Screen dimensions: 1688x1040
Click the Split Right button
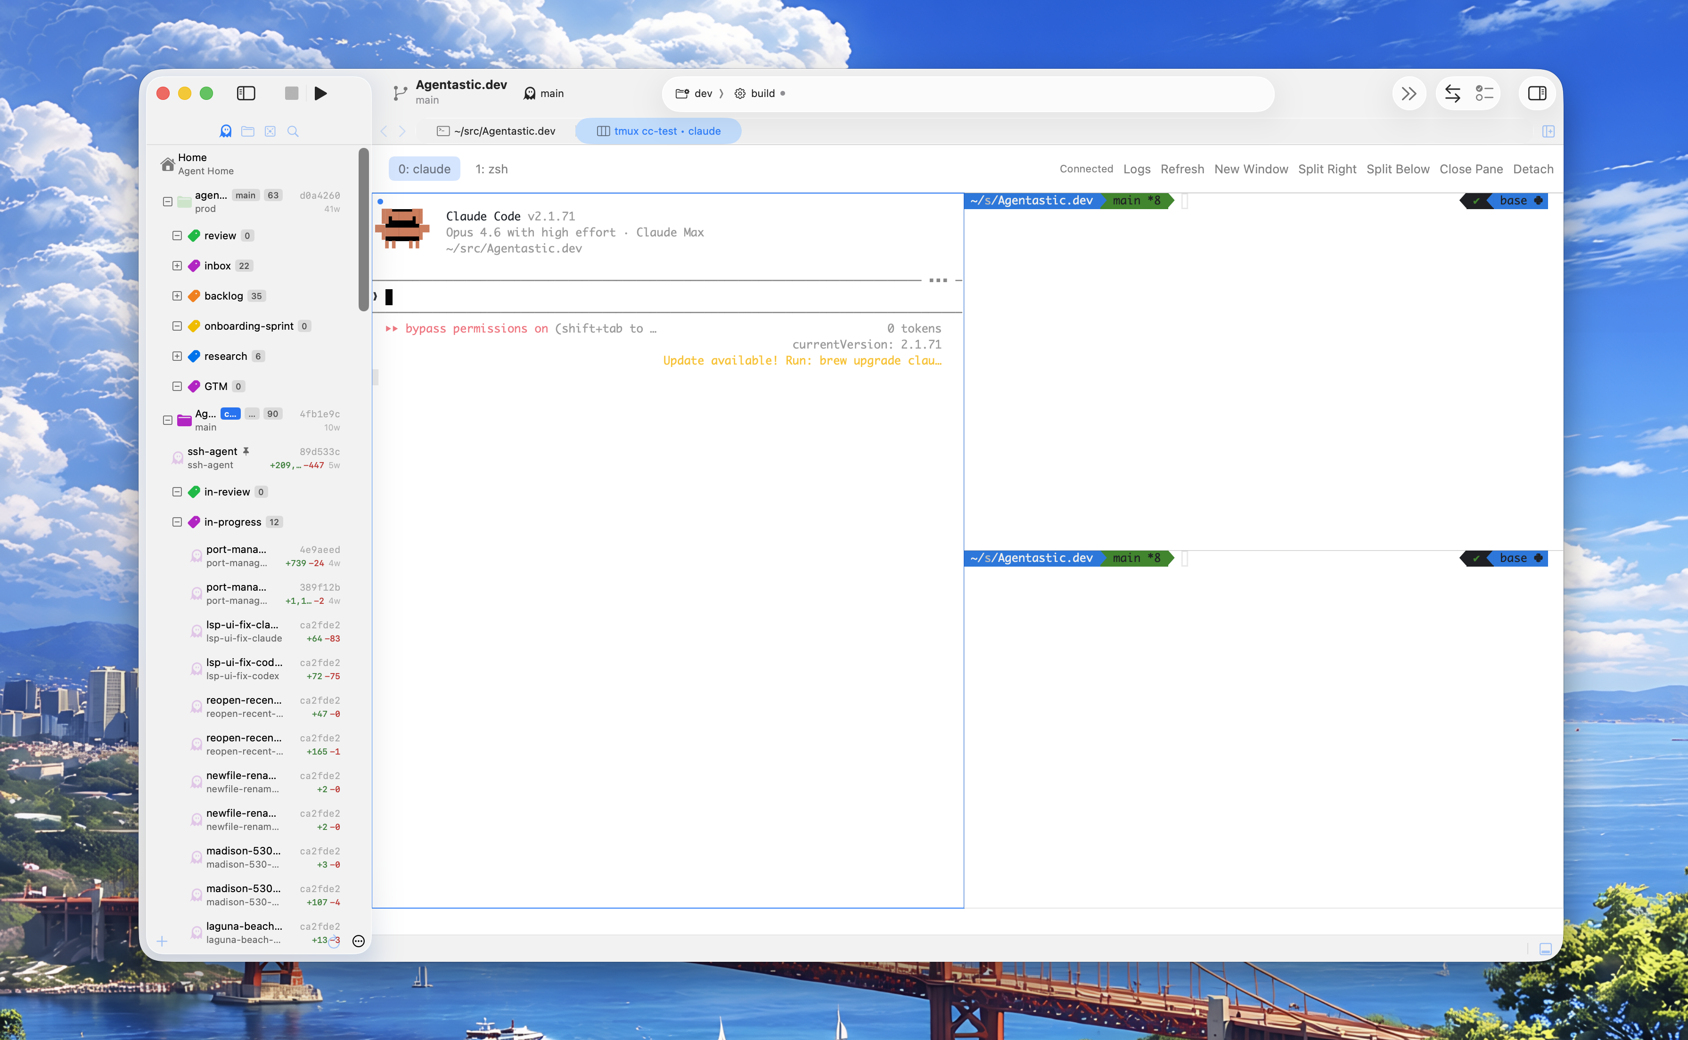[1327, 169]
